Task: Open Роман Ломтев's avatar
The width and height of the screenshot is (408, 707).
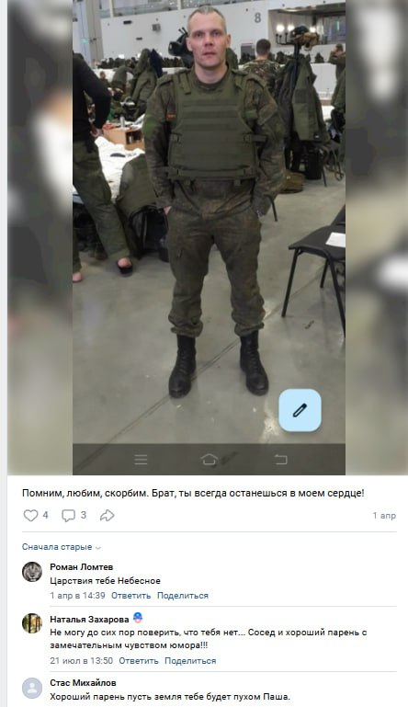Action: (x=32, y=572)
